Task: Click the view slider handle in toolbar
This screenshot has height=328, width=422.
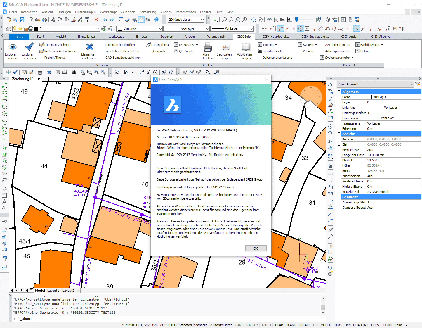Action: pyautogui.click(x=297, y=19)
